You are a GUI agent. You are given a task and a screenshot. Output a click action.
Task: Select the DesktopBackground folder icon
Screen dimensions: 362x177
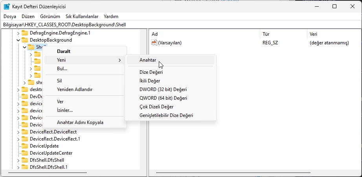click(25, 40)
